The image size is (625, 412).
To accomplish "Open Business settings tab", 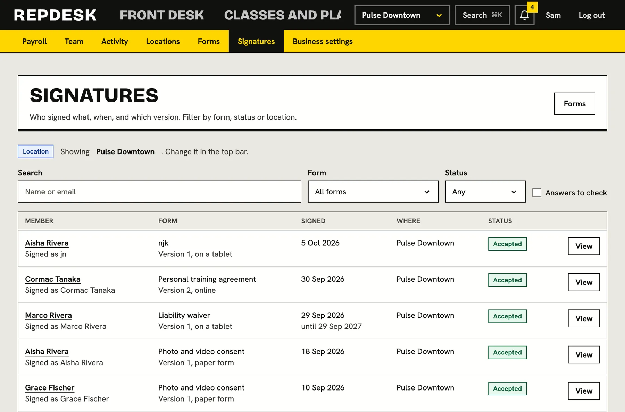I will point(323,41).
